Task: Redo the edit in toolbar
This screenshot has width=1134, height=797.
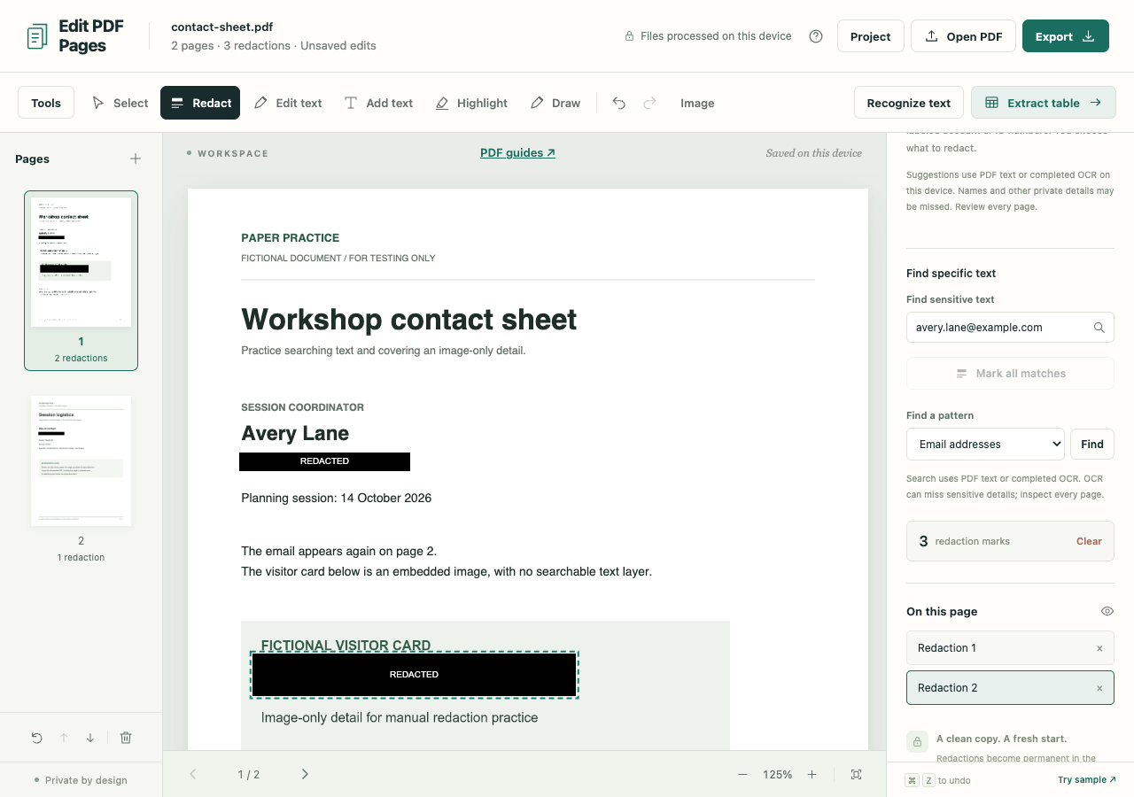Action: pos(650,103)
